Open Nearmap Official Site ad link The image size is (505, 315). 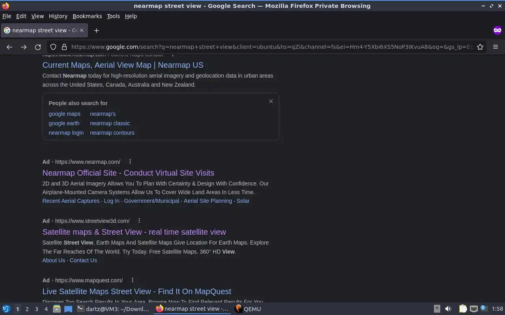pyautogui.click(x=128, y=173)
